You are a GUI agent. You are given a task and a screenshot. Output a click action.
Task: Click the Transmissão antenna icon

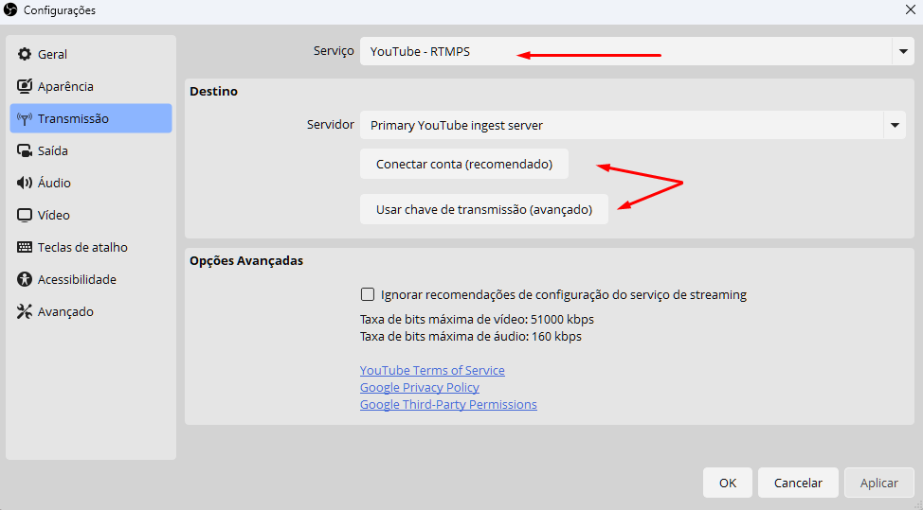24,118
